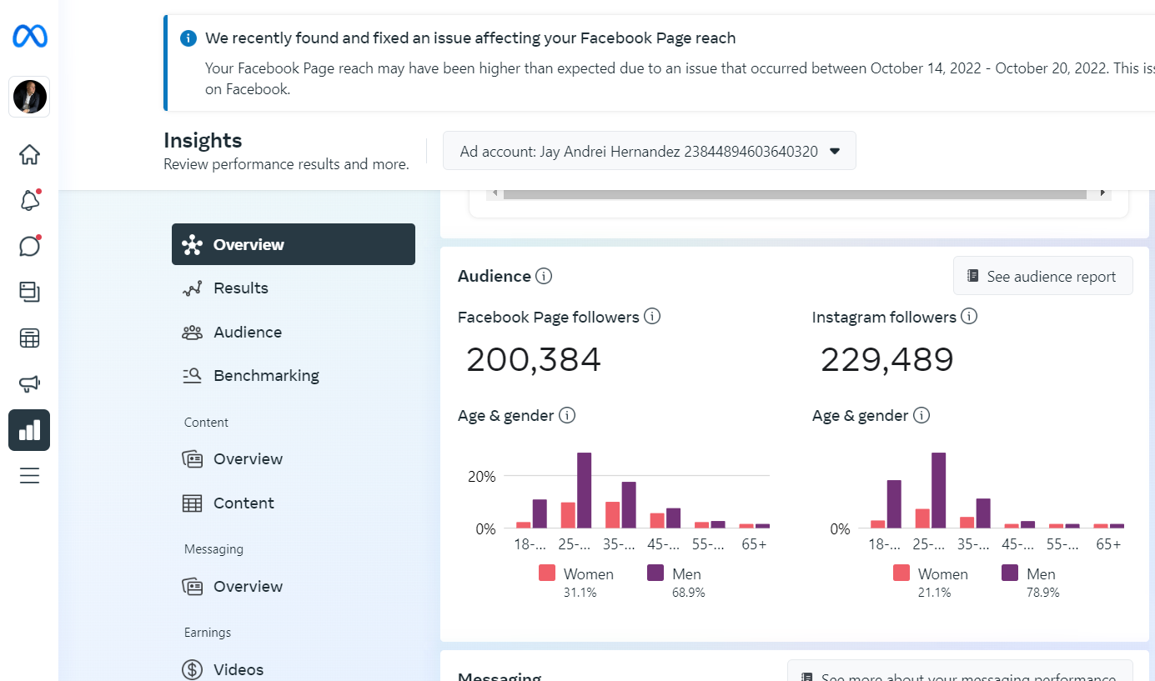Click the Audience heading info icon

click(x=544, y=276)
